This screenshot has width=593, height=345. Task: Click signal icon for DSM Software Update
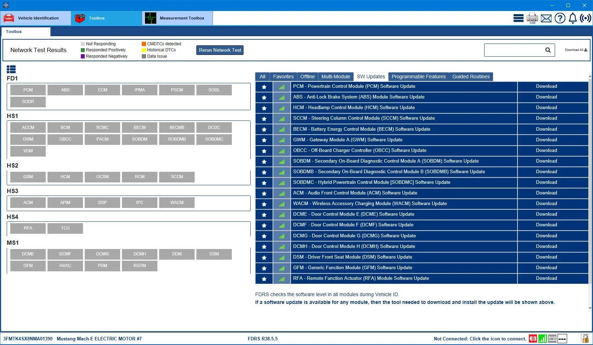click(x=282, y=258)
